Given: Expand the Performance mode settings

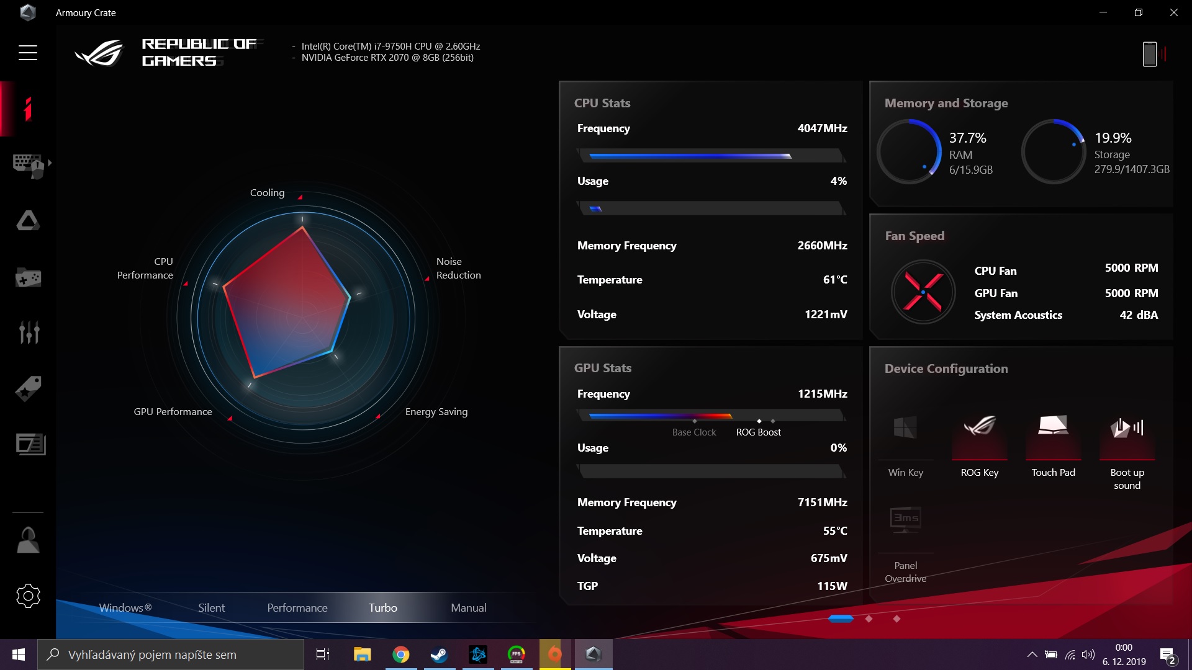Looking at the screenshot, I should point(296,607).
